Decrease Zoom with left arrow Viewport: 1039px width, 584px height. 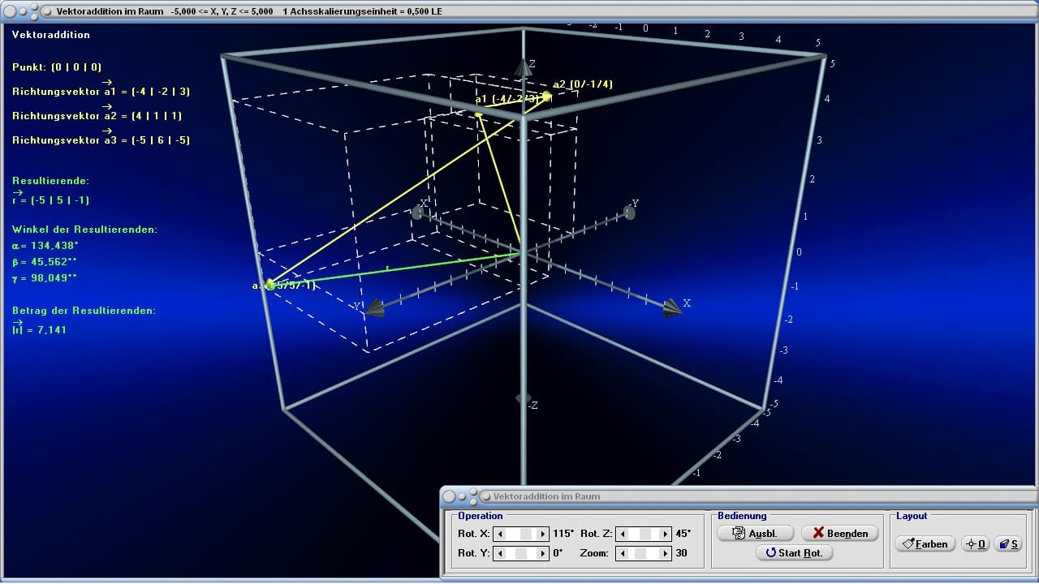622,553
